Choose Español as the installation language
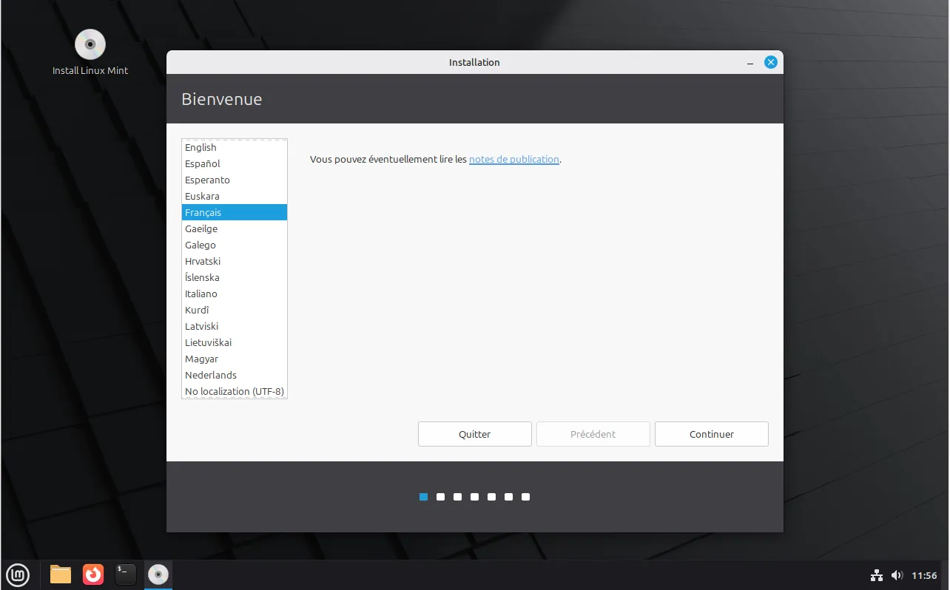 coord(203,163)
